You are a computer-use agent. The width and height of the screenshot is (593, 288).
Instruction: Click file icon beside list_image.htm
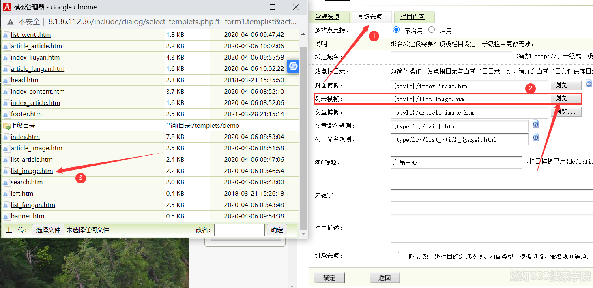6,171
